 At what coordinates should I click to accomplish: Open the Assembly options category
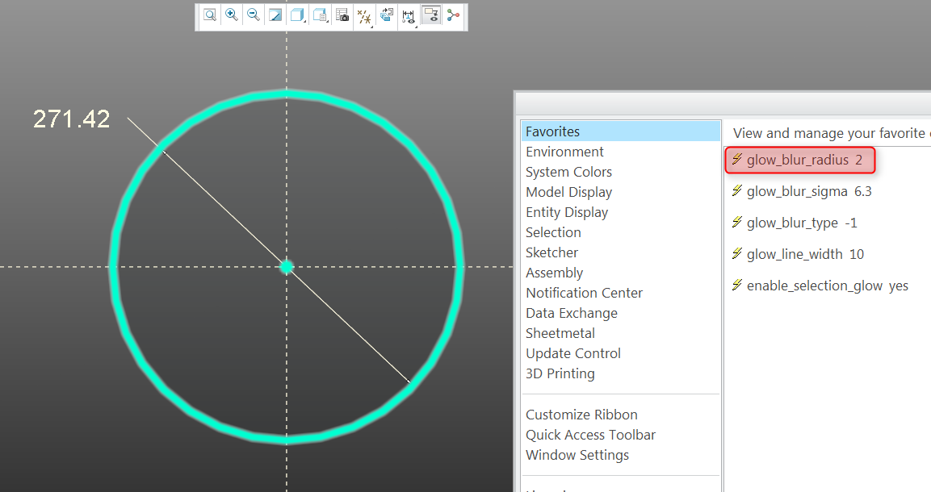pos(555,273)
